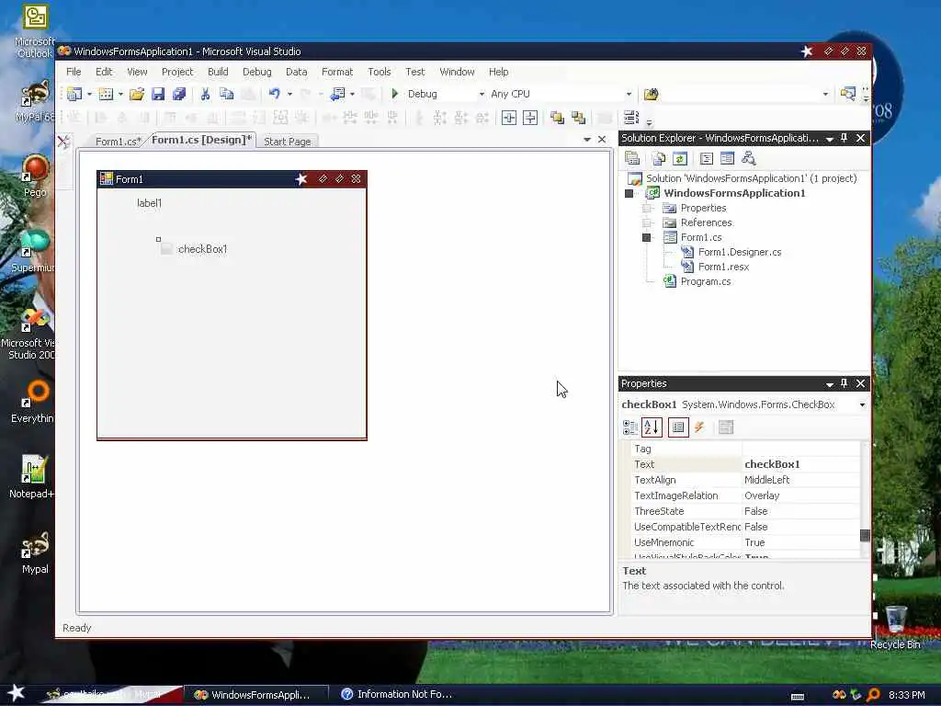Screen dimensions: 941x706
Task: Click the Undo arrow icon
Action: coord(274,94)
